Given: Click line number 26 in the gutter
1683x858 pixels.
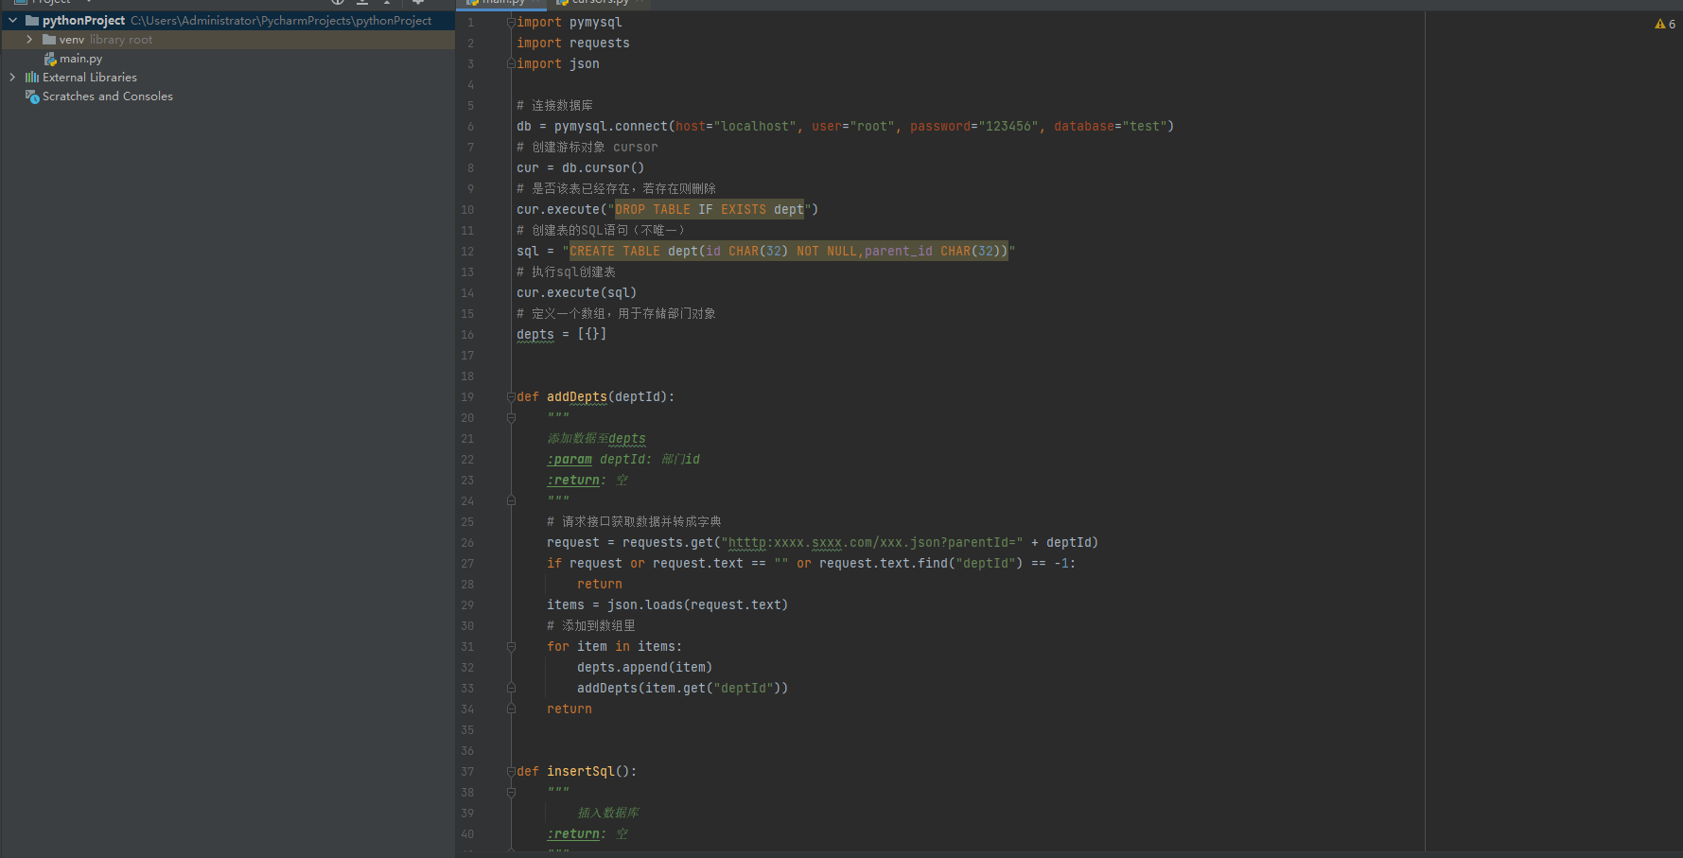Looking at the screenshot, I should 467,543.
